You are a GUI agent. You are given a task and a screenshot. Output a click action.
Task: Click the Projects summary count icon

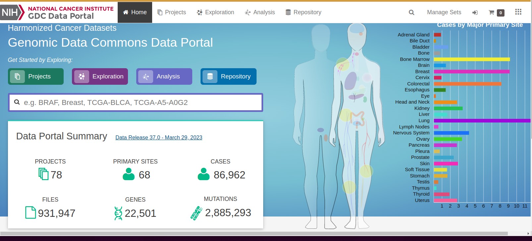pyautogui.click(x=43, y=174)
